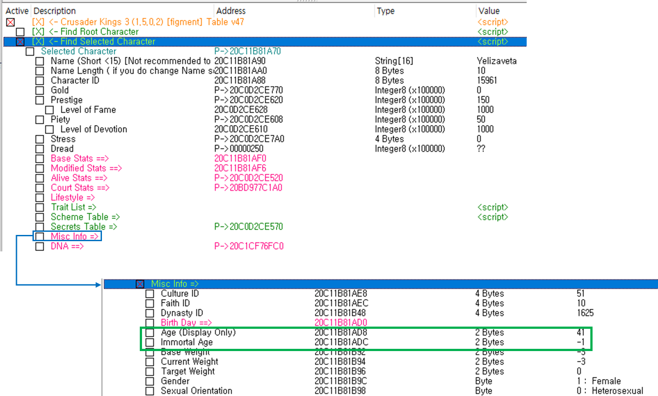Screen dimensions: 658x396
Task: Tick the Current Weight checkbox
Action: (150, 362)
